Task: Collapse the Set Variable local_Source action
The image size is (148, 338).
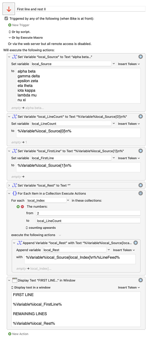Action: pyautogui.click(x=9, y=57)
